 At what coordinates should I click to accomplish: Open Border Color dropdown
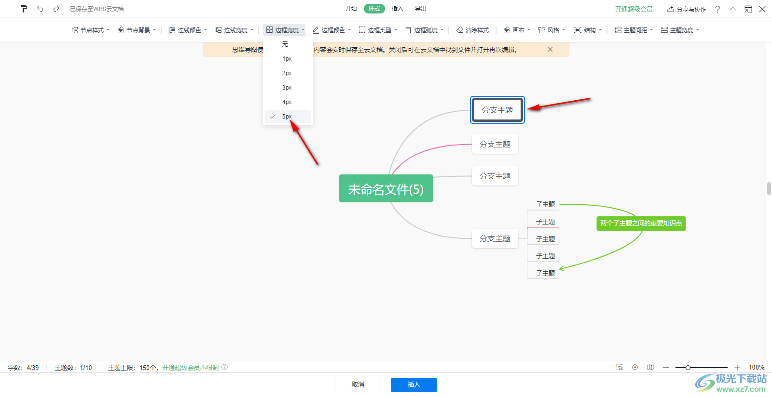[332, 30]
